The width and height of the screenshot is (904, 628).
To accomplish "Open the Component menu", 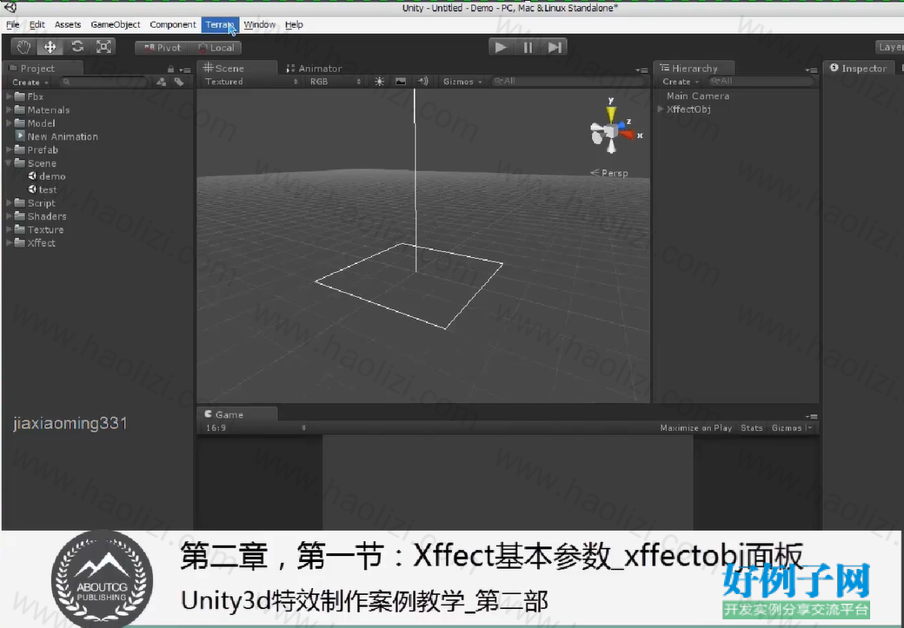I will click(x=172, y=25).
